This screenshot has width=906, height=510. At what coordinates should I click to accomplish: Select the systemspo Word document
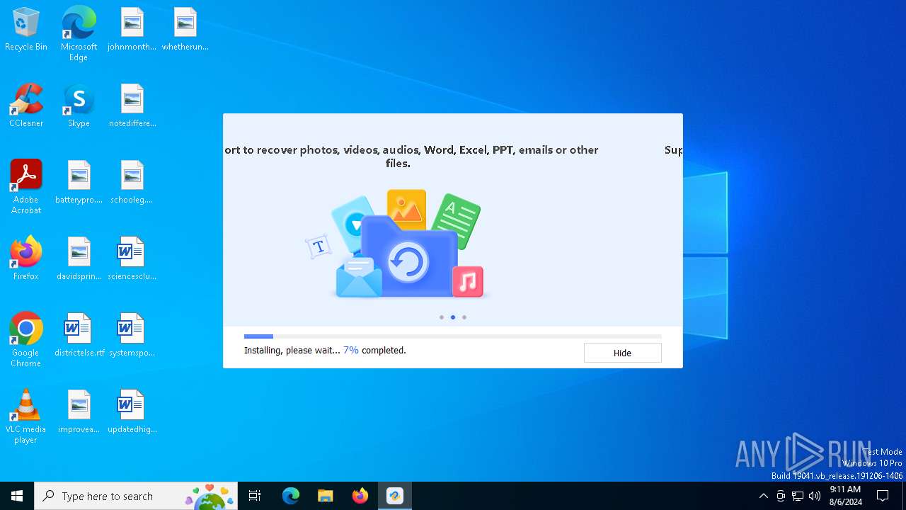132,336
